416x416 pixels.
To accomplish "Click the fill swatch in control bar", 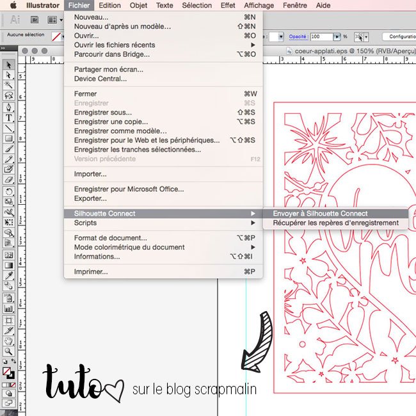I will coord(56,36).
